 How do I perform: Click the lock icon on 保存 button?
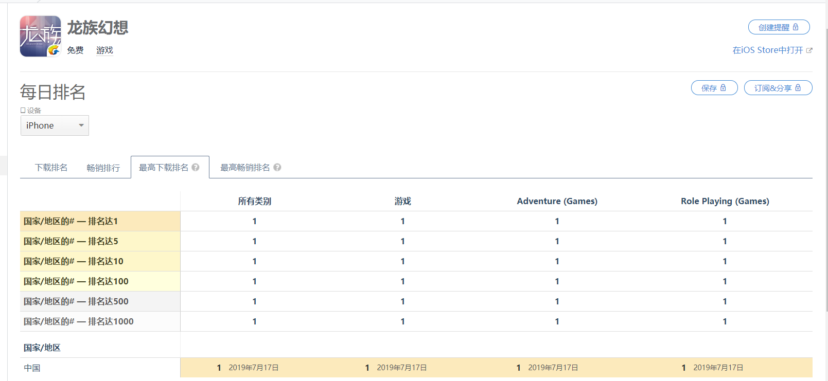723,88
